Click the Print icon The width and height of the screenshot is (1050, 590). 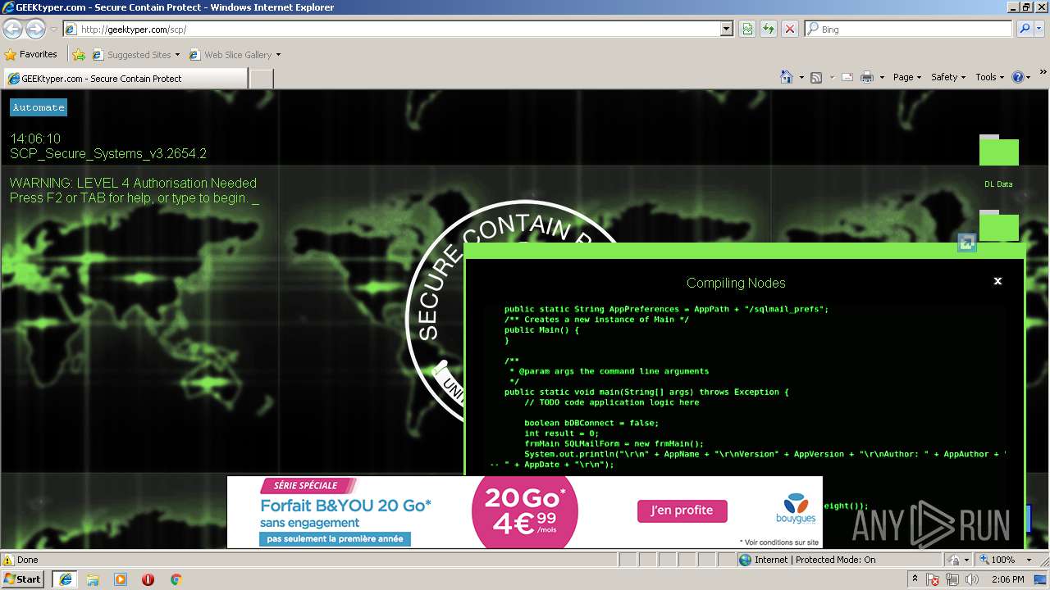point(867,77)
